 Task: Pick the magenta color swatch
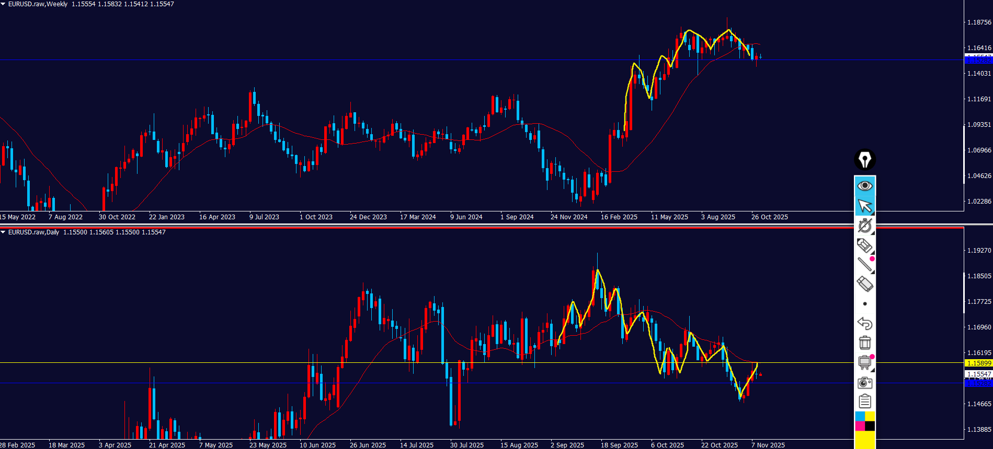[x=860, y=426]
